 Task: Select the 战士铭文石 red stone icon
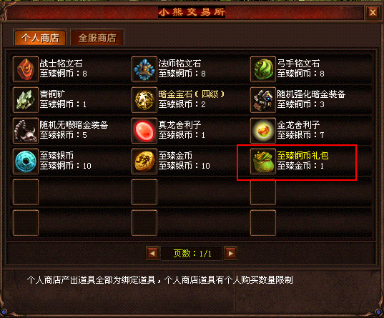26,69
